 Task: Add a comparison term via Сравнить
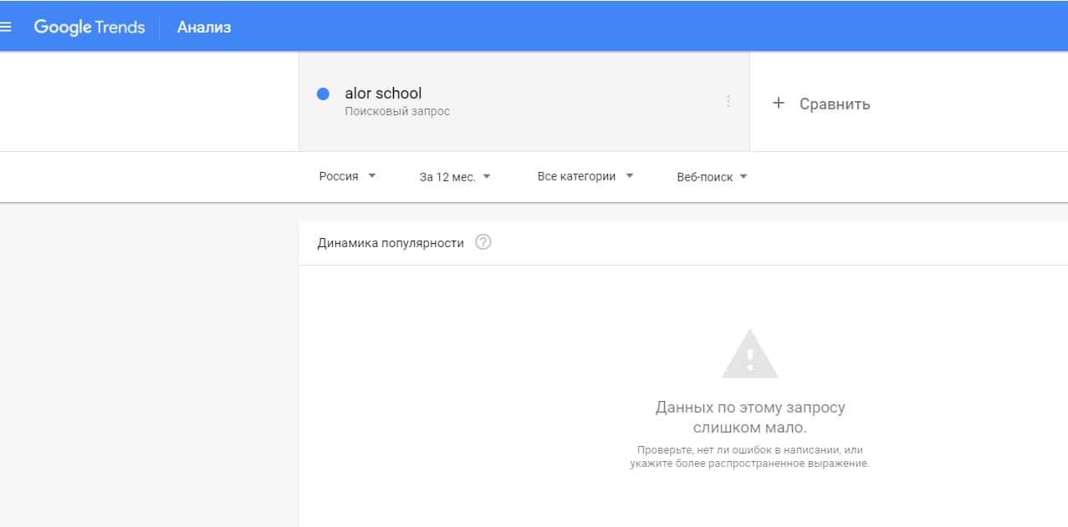coord(835,104)
